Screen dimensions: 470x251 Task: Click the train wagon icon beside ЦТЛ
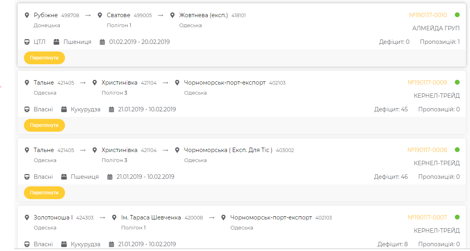27,42
